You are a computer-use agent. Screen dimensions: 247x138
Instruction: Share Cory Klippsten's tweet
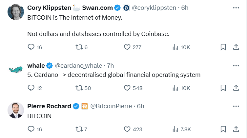(236, 47)
